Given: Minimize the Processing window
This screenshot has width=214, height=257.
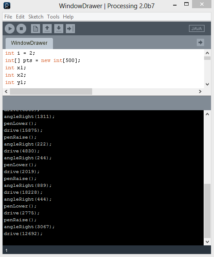Looking at the screenshot, I should (x=175, y=5).
